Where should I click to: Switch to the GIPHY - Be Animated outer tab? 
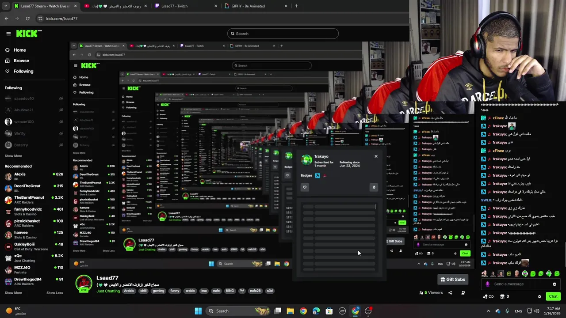(x=256, y=6)
